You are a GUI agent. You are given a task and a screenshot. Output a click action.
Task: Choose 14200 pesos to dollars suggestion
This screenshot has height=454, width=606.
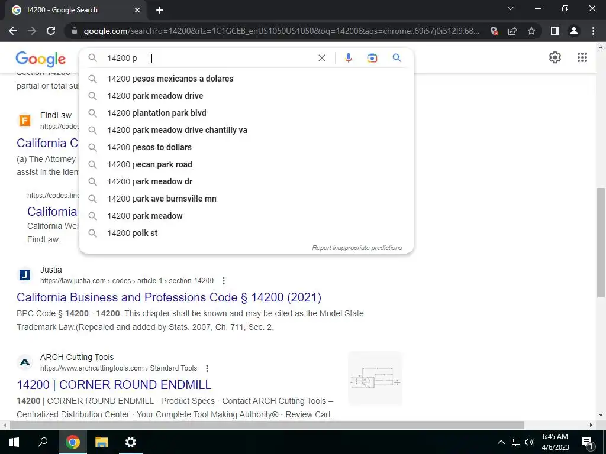[x=246, y=147]
